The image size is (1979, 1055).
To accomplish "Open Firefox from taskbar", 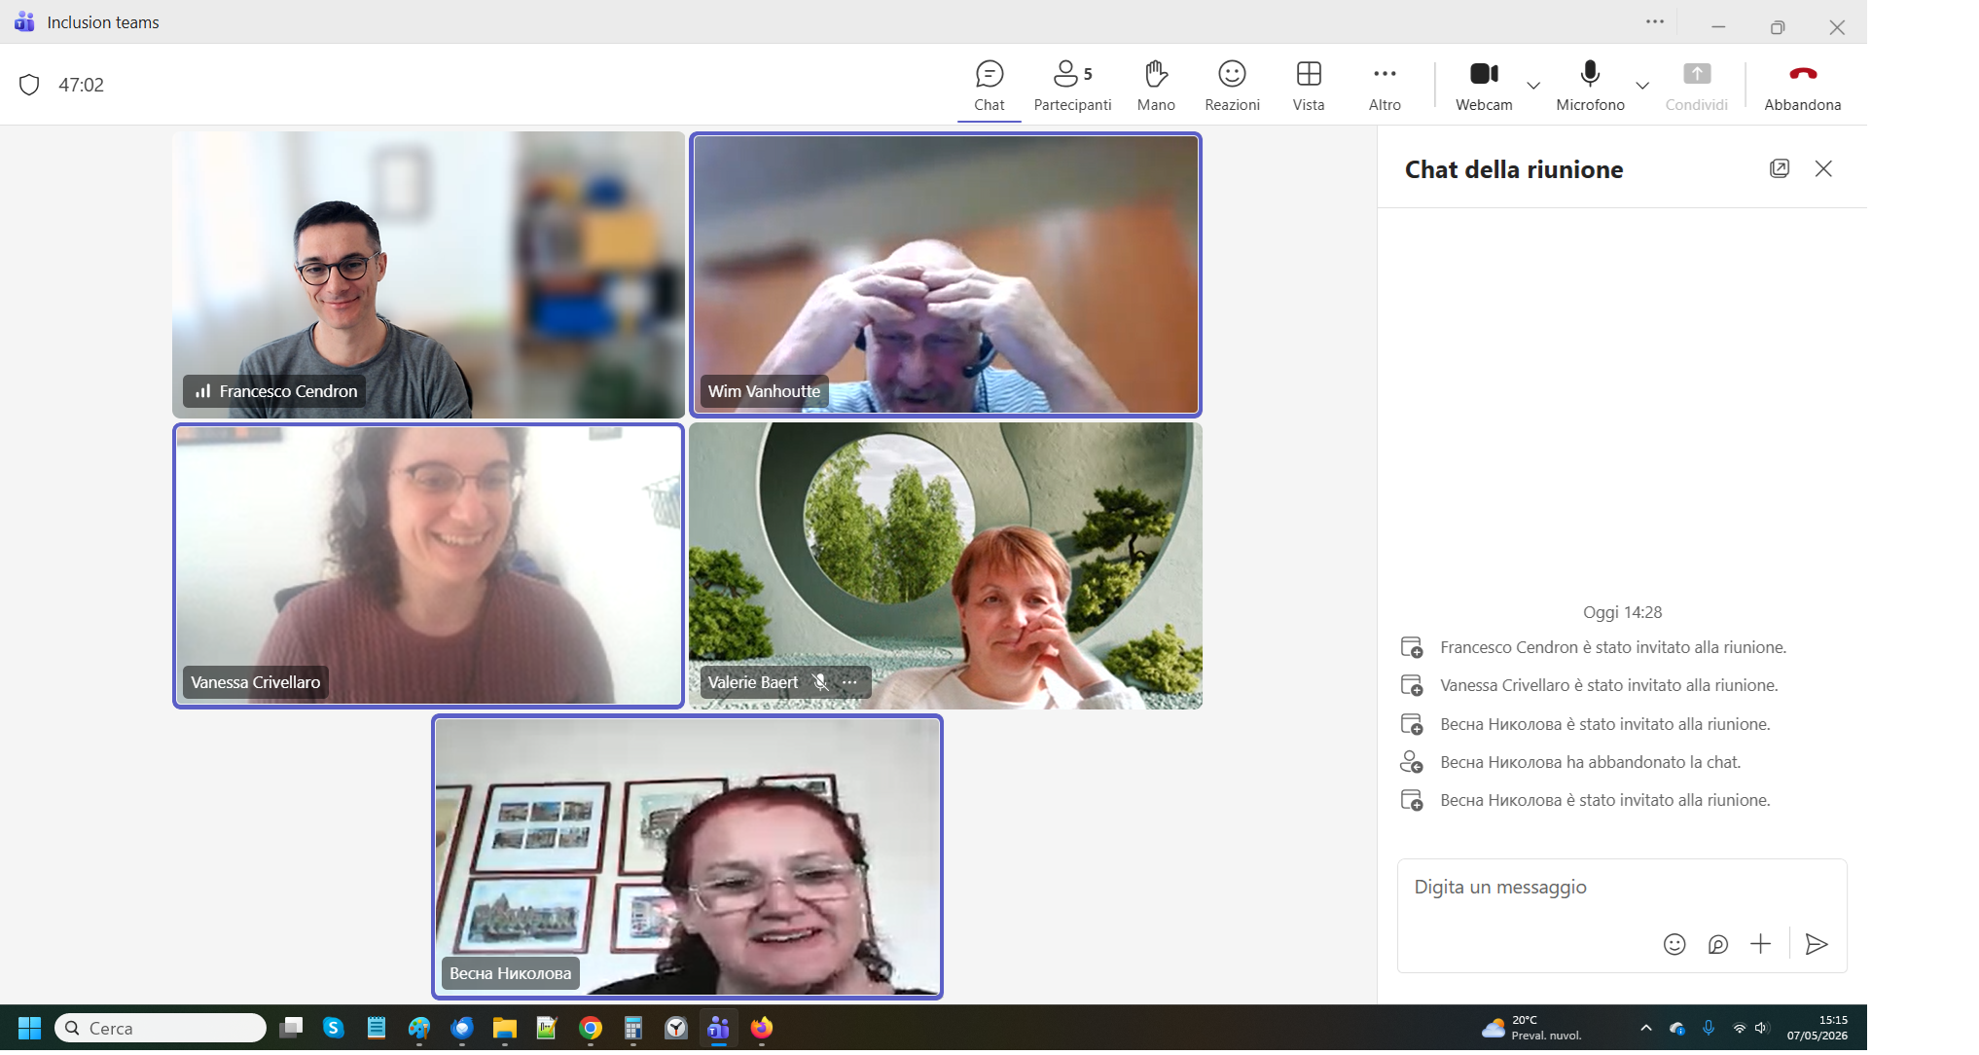I will point(761,1028).
